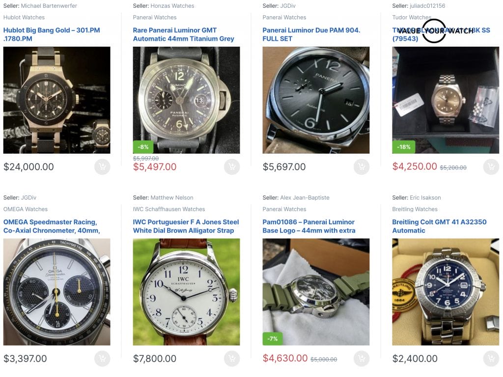The height and width of the screenshot is (377, 503).
Task: Add Panerai Luminor GMT Titanium to cart
Action: 232,167
